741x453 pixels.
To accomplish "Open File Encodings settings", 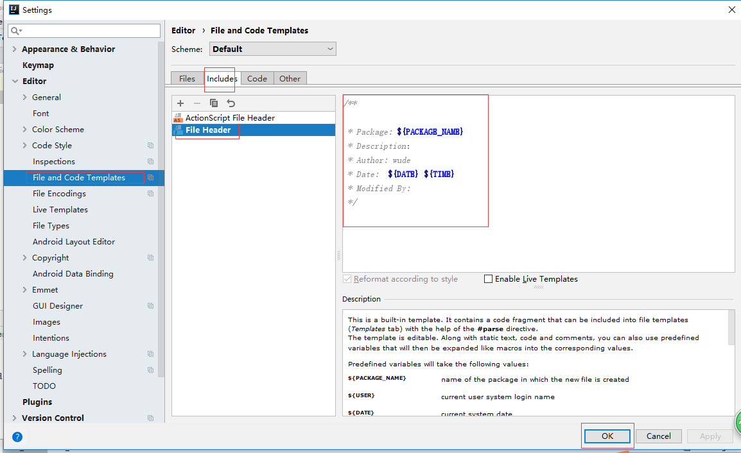I will click(59, 194).
